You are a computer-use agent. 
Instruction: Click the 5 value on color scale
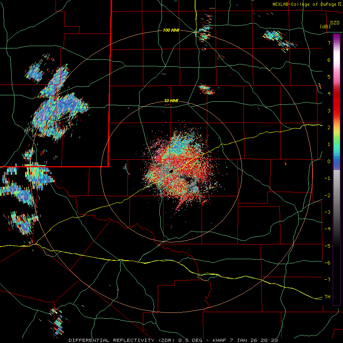pos(329,77)
